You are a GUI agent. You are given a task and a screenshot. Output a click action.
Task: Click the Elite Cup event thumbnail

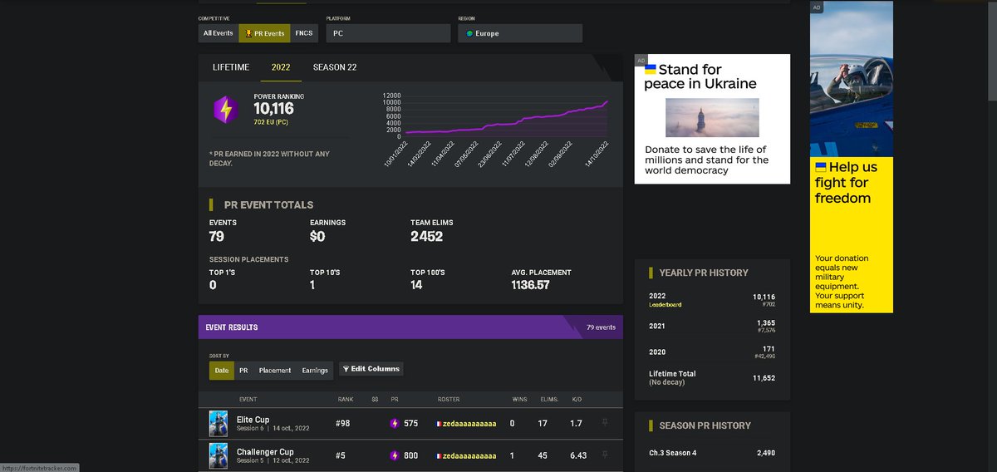coord(219,424)
